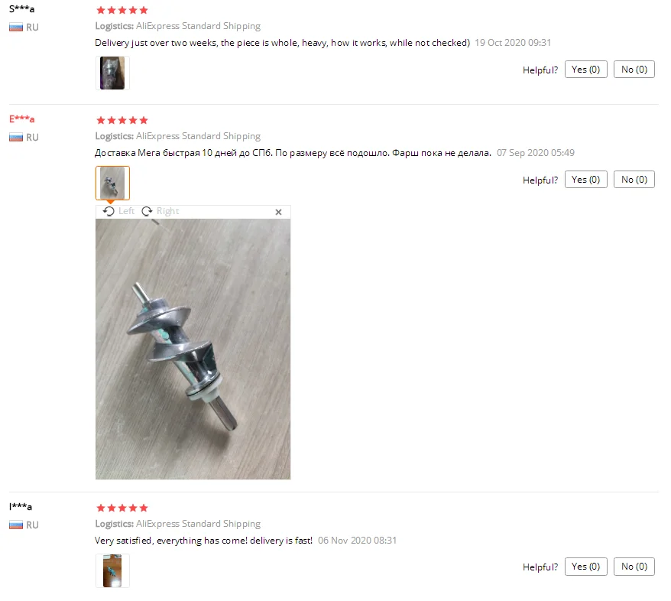This screenshot has width=671, height=601.
Task: Open reviewer I***a's profile name
Action: click(21, 507)
